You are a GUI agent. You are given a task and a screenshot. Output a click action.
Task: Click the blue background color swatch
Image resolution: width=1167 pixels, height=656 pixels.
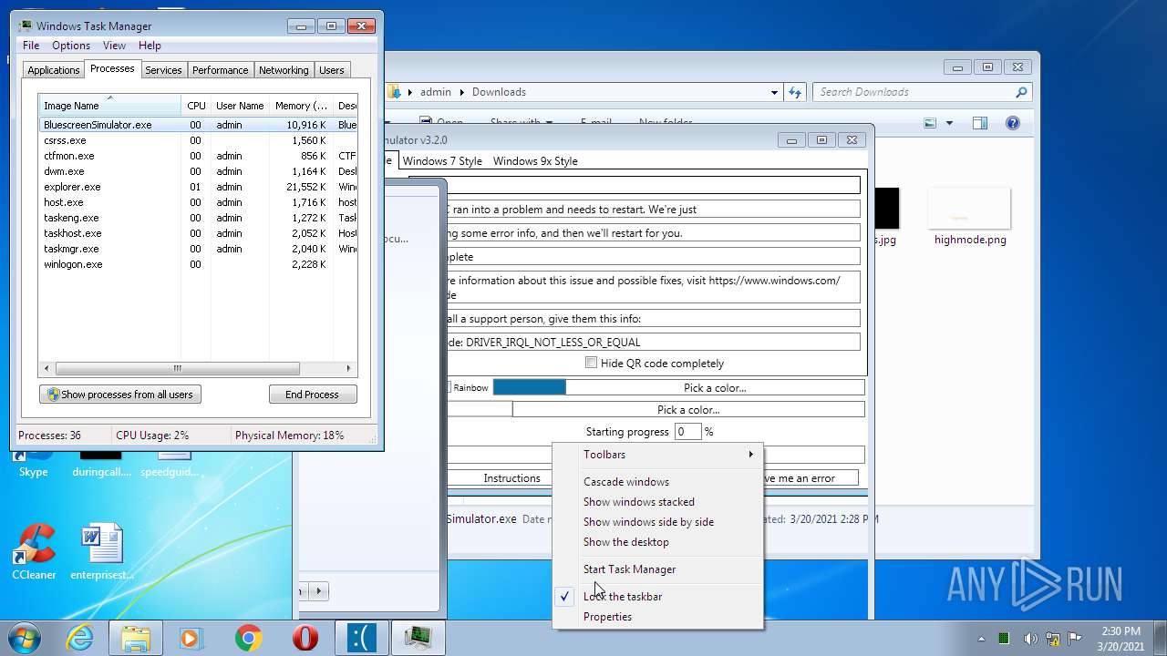point(529,388)
